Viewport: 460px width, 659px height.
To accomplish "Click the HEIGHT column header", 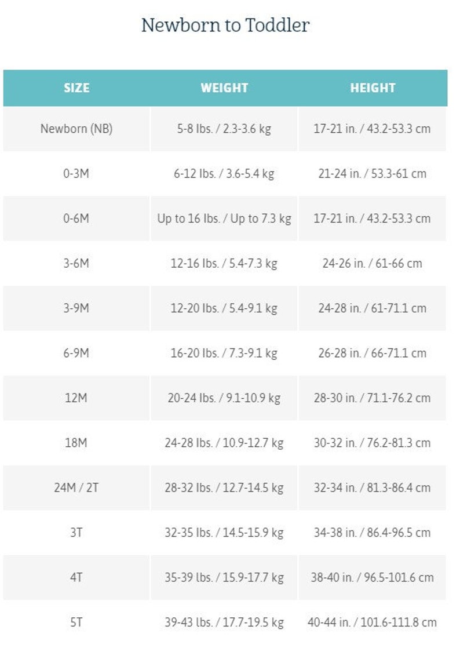I will coord(373,88).
